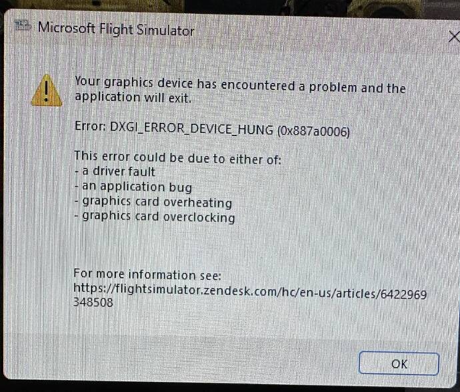Click 'This error could be due to' line
This screenshot has width=460, height=392.
pos(177,158)
